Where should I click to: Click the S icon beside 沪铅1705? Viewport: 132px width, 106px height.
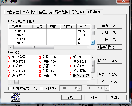pos(40,57)
